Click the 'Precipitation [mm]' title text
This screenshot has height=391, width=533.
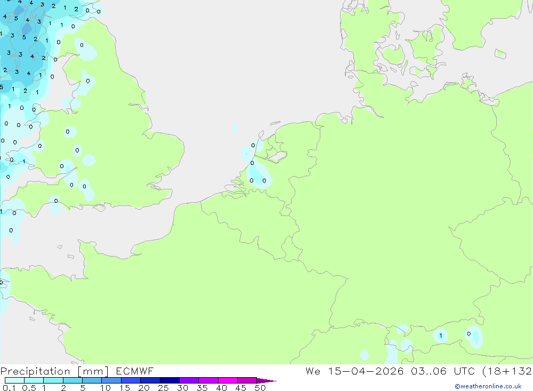[54, 371]
